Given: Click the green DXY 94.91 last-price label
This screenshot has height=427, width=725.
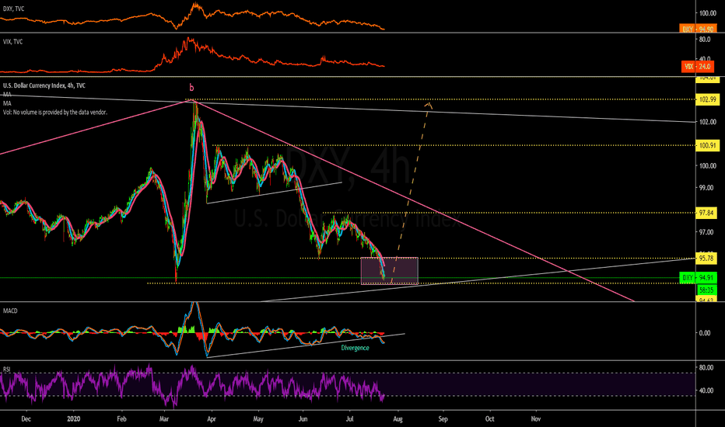Looking at the screenshot, I should (698, 278).
